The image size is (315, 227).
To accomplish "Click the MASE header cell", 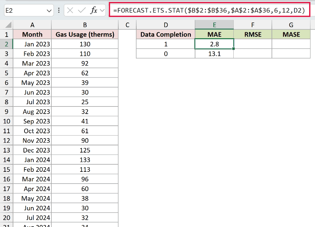I will [x=291, y=34].
